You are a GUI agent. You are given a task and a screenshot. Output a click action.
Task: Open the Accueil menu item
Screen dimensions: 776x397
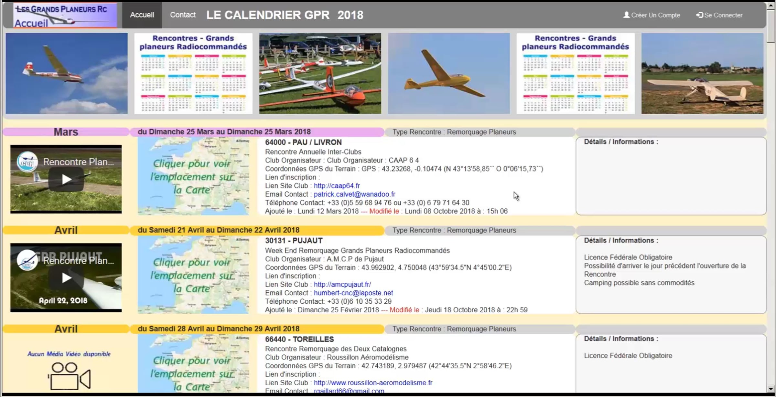(142, 15)
